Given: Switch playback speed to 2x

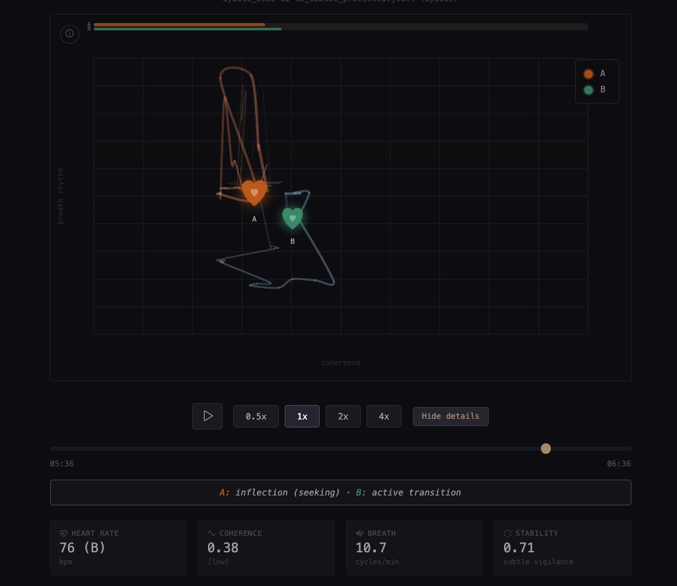Looking at the screenshot, I should pyautogui.click(x=343, y=416).
